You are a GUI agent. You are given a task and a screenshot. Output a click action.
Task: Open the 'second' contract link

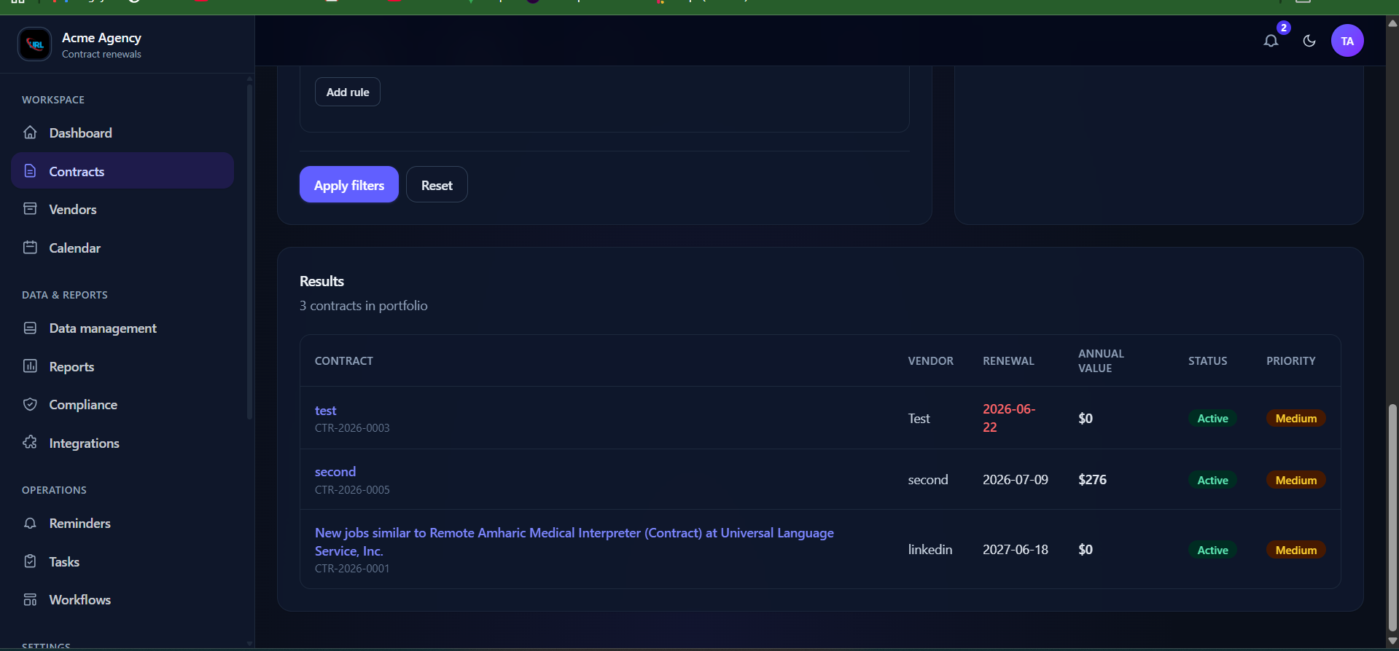click(x=335, y=472)
